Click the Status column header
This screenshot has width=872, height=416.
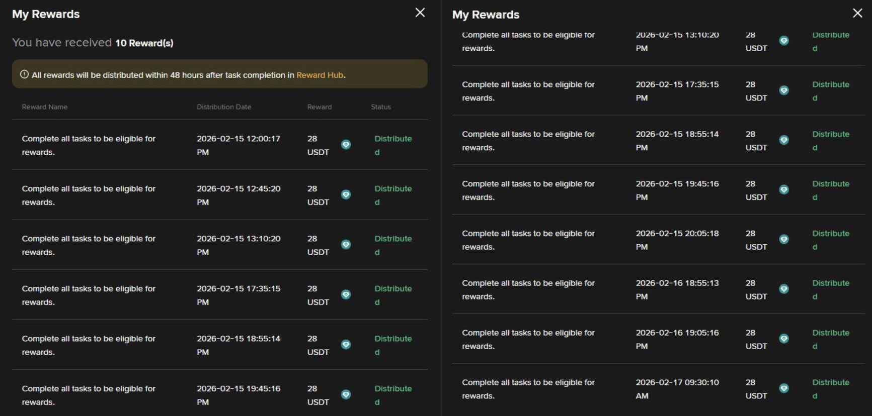pos(381,107)
